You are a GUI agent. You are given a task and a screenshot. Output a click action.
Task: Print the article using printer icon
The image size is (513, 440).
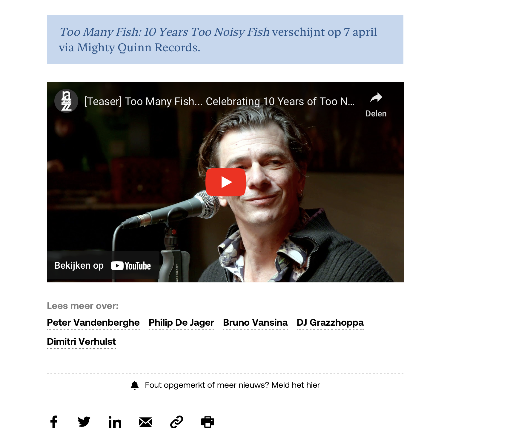[x=208, y=422]
